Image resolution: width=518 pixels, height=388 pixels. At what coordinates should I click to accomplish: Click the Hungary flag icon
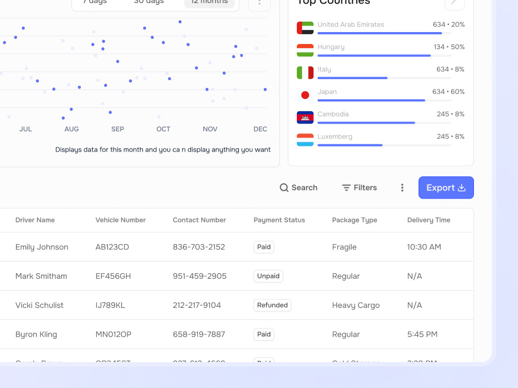[x=305, y=50]
